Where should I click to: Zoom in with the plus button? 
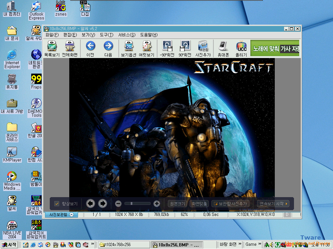click(157, 204)
